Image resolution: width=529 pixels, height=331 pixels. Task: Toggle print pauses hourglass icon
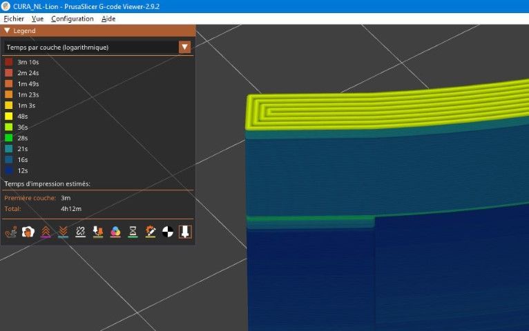[x=133, y=232]
